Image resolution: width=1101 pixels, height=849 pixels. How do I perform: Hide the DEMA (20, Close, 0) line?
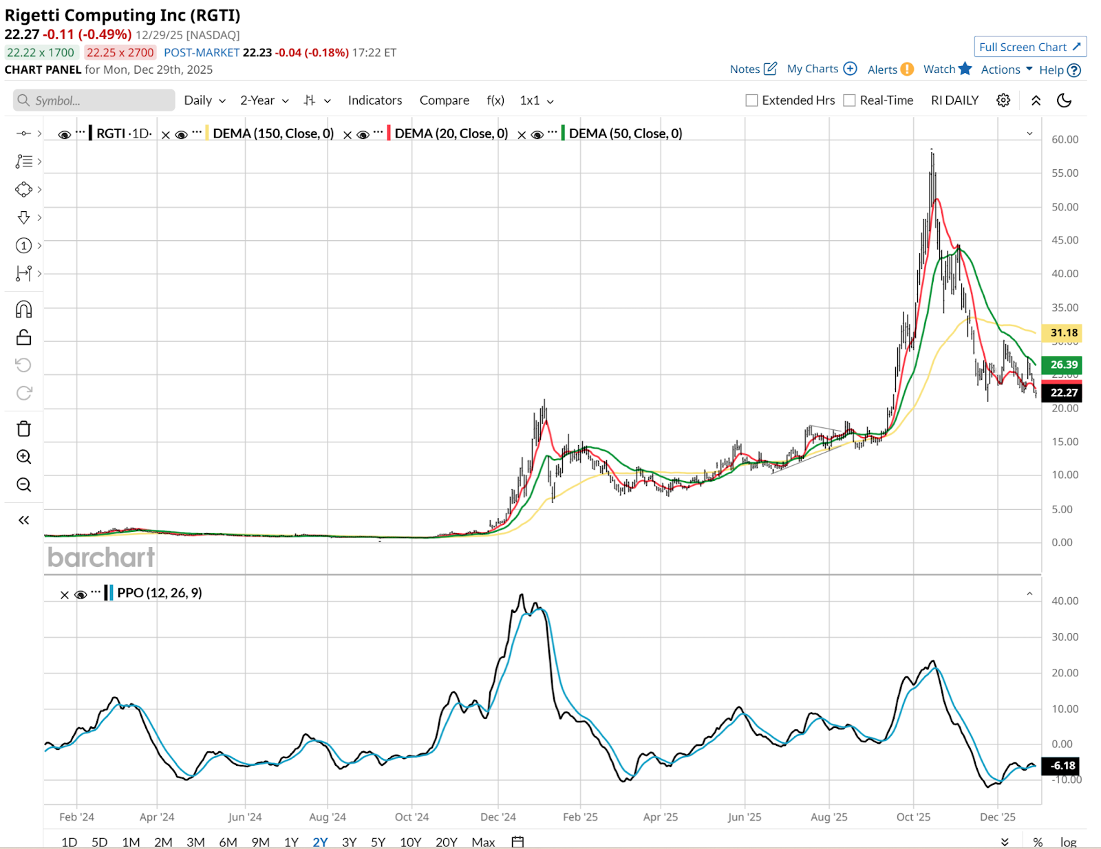coord(363,135)
